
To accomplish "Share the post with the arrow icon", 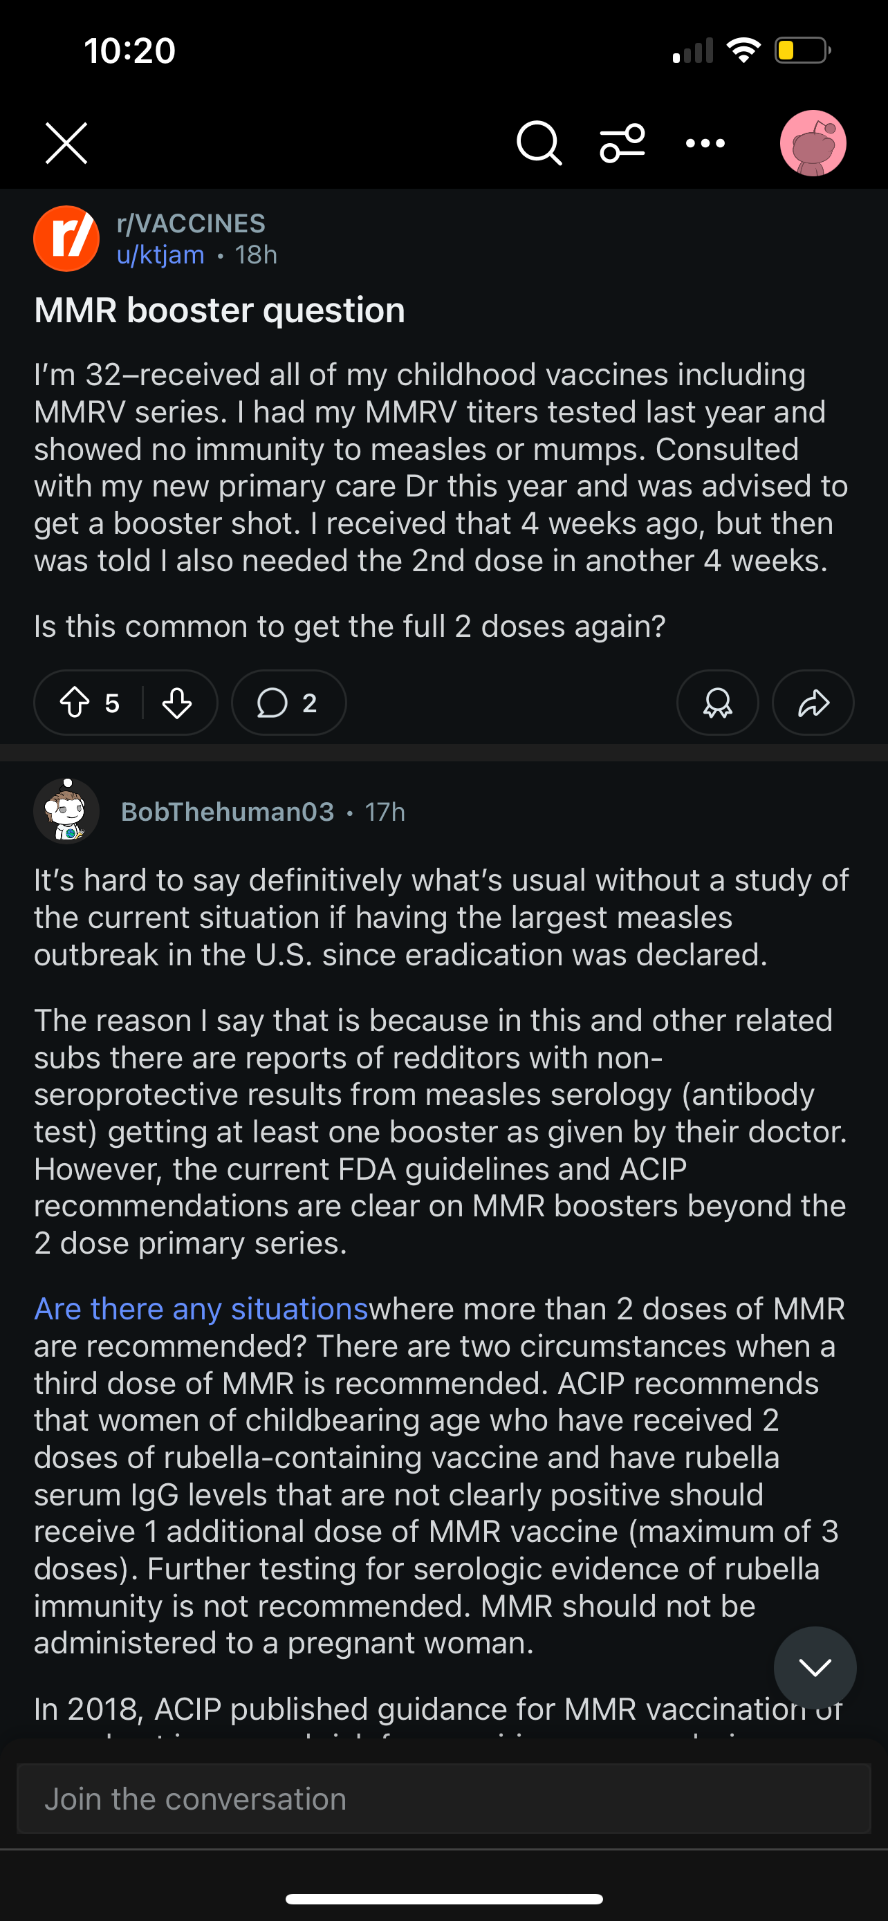I will 813,703.
